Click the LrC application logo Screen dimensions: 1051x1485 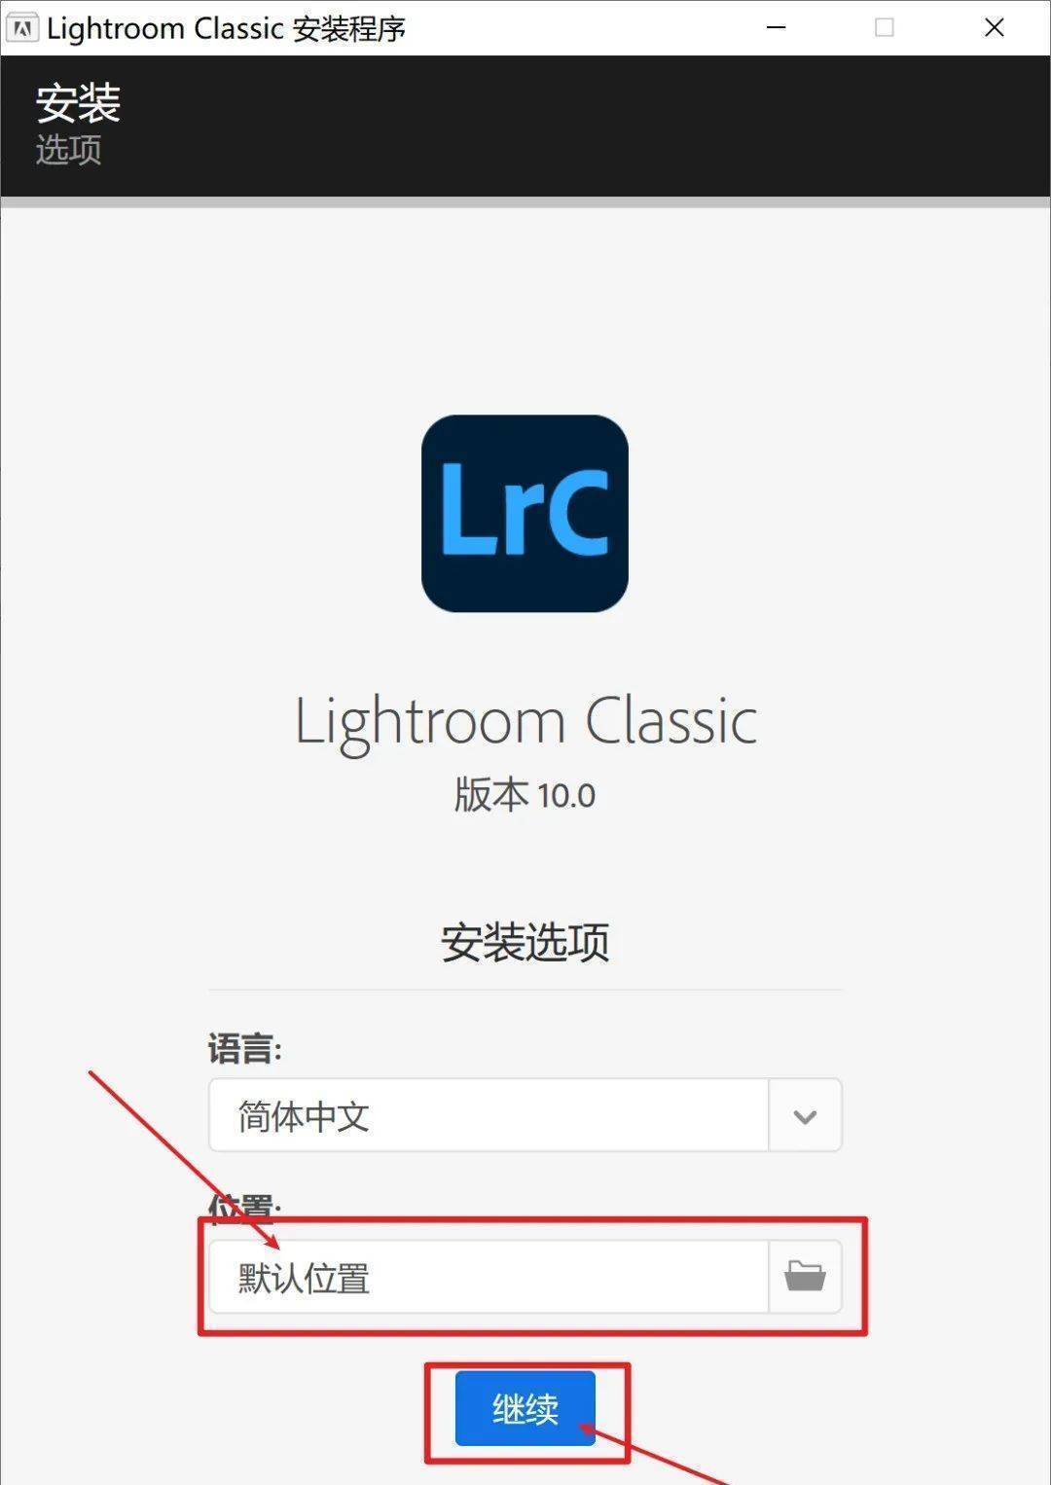[525, 513]
